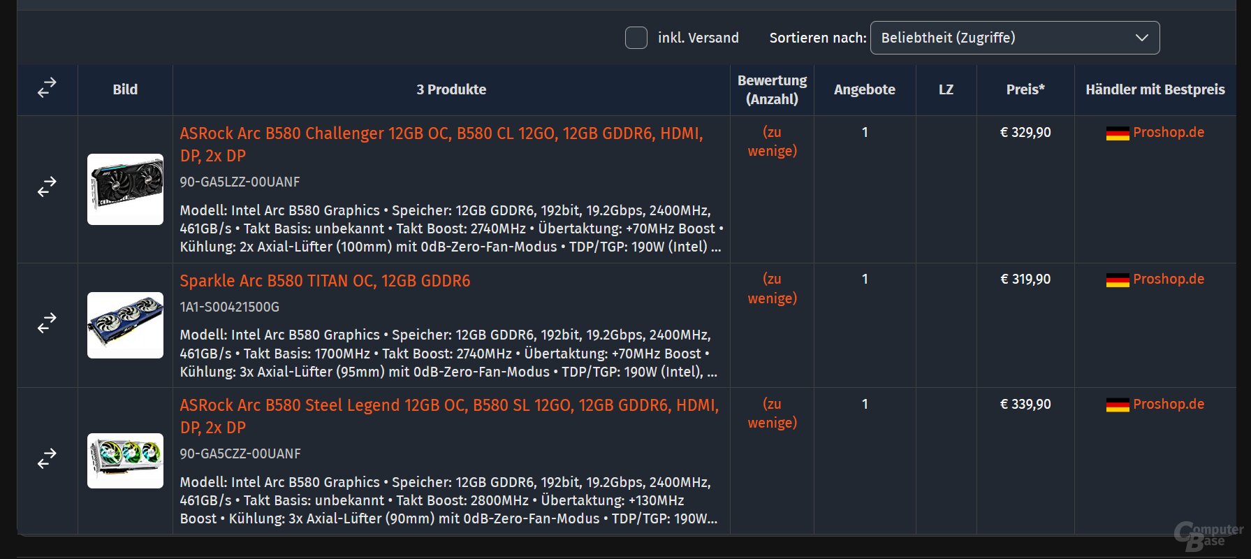The image size is (1251, 559).
Task: Open ASRock Arc B580 Steel Legend link
Action: tap(449, 416)
